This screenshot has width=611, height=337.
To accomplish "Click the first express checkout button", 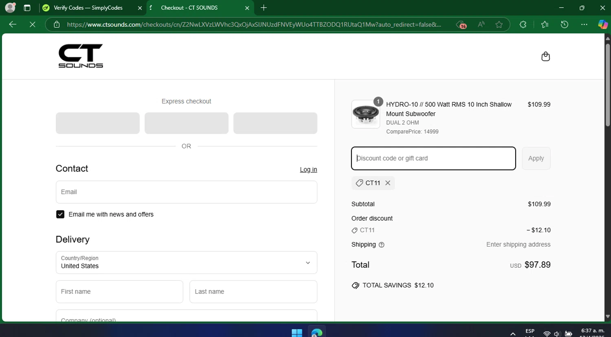I will point(98,123).
